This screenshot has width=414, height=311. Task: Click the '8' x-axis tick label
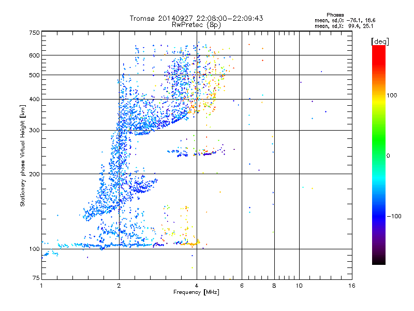point(274,286)
